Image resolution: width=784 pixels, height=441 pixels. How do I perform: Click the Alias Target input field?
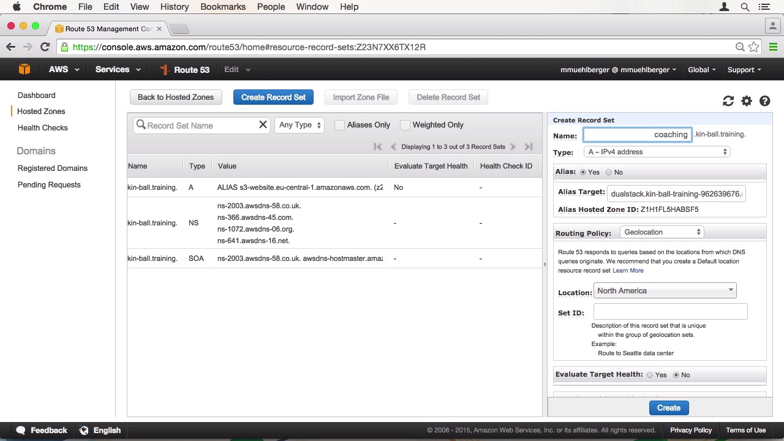677,194
